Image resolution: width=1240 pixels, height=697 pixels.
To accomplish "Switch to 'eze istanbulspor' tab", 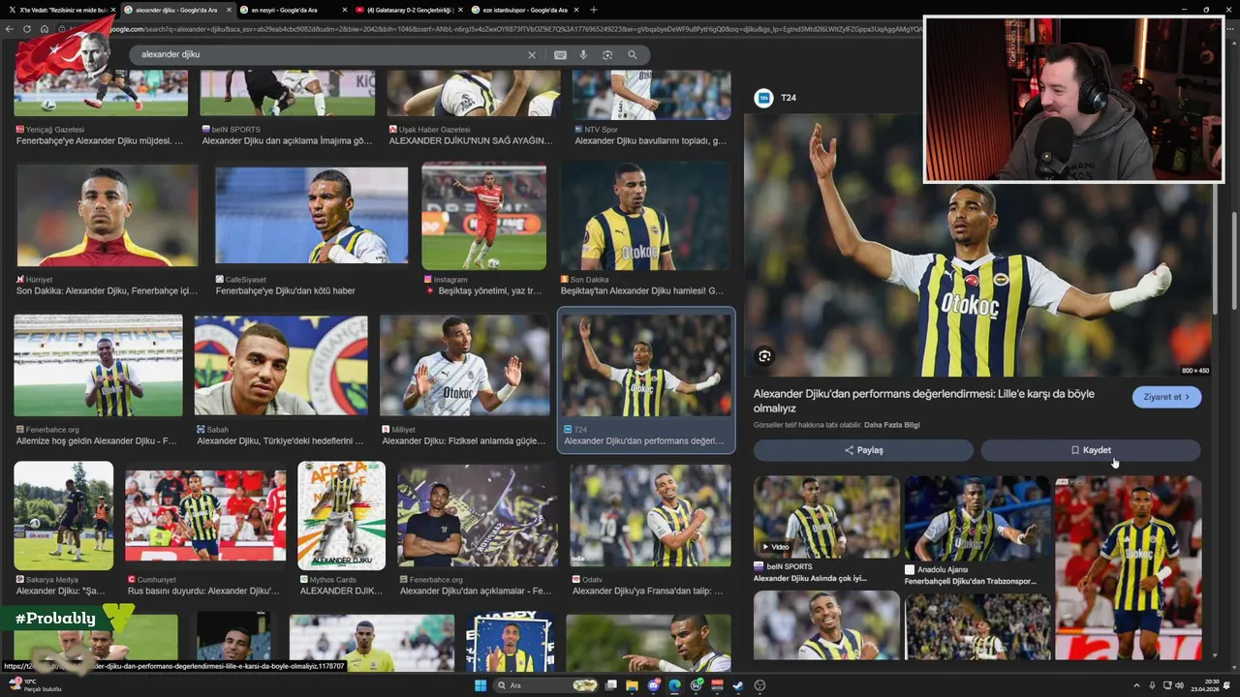I will 525,10.
